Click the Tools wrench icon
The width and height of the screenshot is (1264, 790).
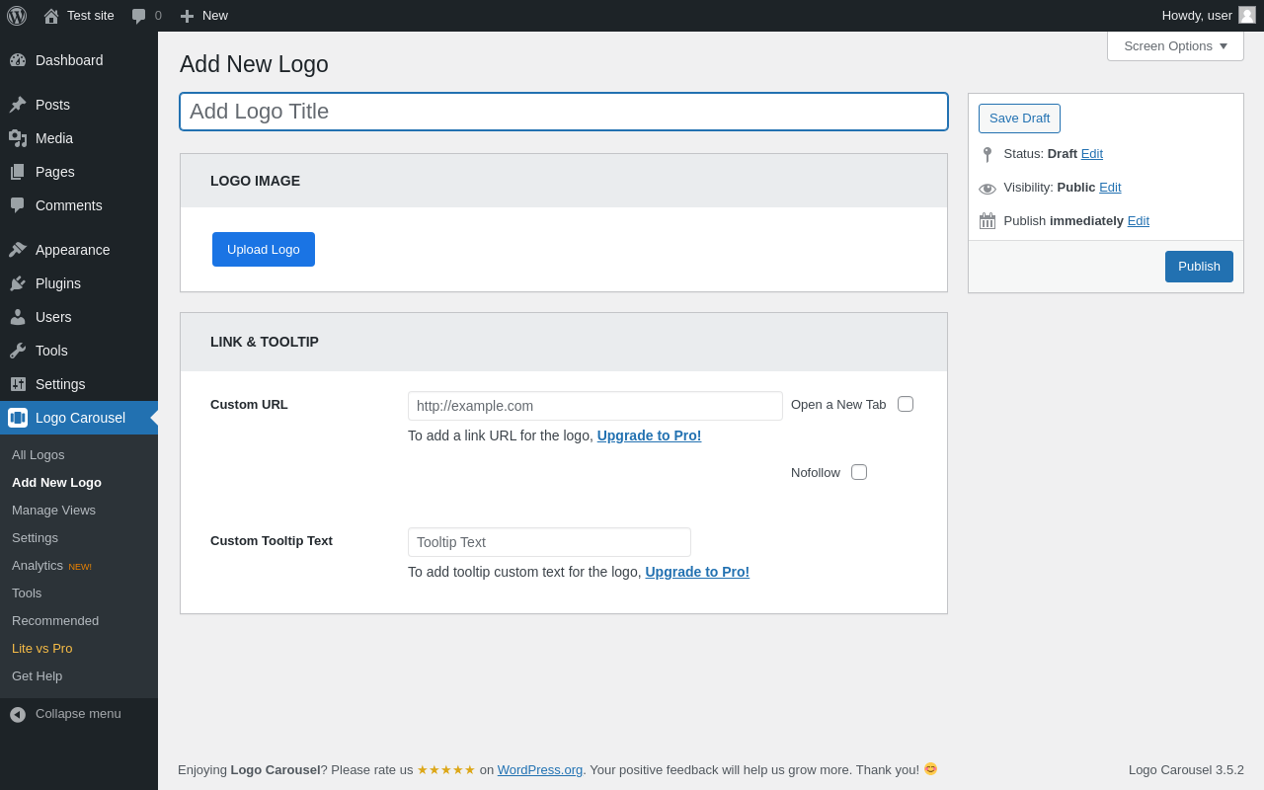pos(18,351)
